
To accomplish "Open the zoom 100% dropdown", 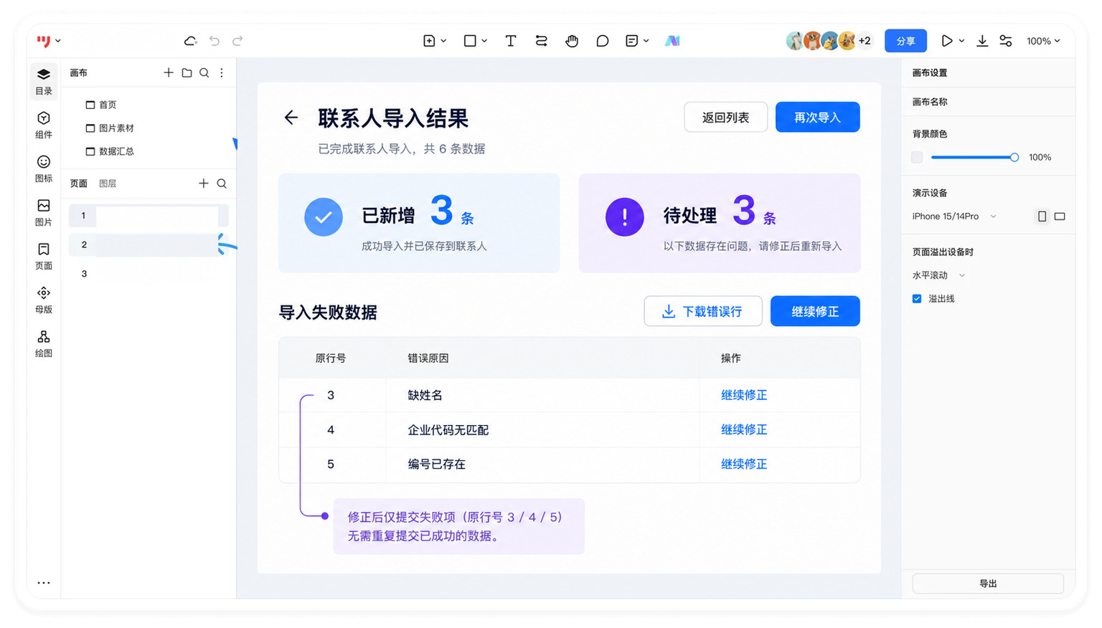I will [1043, 41].
